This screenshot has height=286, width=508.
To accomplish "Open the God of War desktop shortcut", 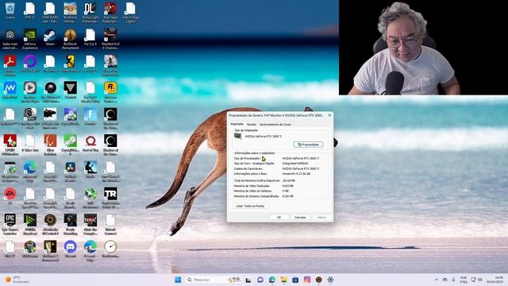I will coord(90,143).
